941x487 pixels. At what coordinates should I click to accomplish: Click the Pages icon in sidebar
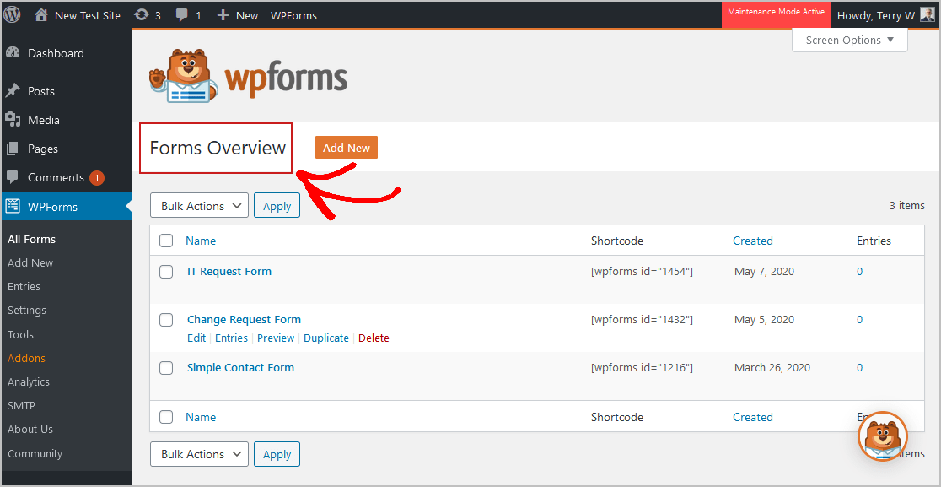click(x=13, y=149)
